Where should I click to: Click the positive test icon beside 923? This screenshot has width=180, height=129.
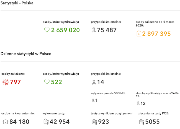click(94, 122)
